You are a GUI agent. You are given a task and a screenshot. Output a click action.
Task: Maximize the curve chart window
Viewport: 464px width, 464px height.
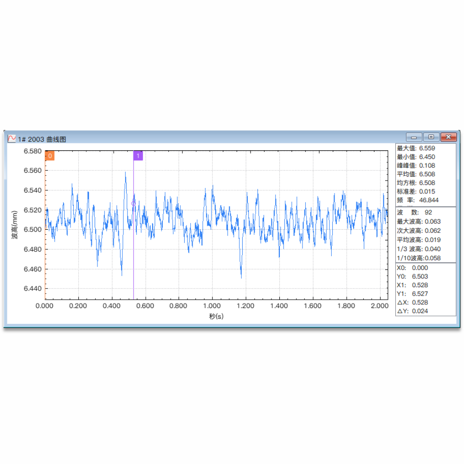431,137
